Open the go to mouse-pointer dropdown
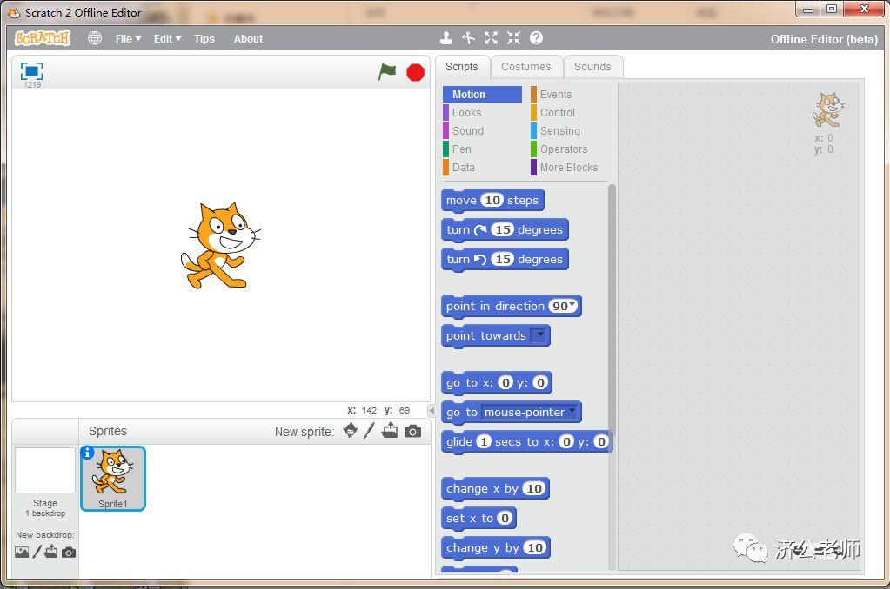890x589 pixels. point(572,410)
